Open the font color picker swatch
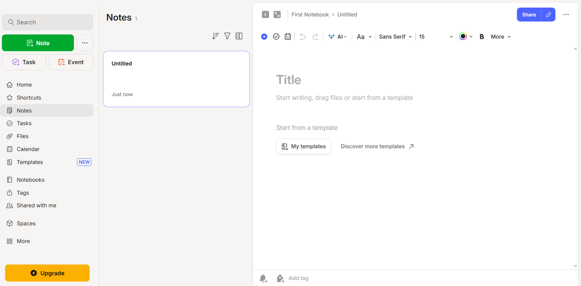 (x=463, y=36)
